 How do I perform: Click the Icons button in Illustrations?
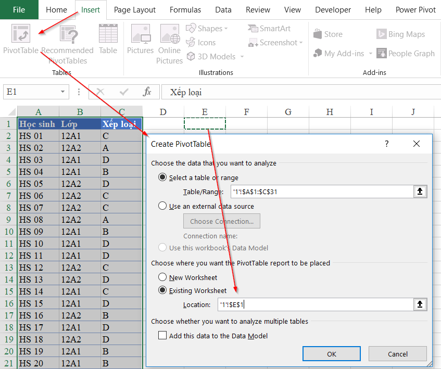pos(201,43)
